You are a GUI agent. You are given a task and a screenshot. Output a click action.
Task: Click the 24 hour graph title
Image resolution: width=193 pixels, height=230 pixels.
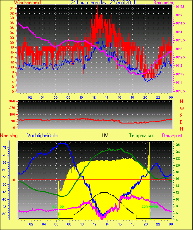(x=103, y=2)
